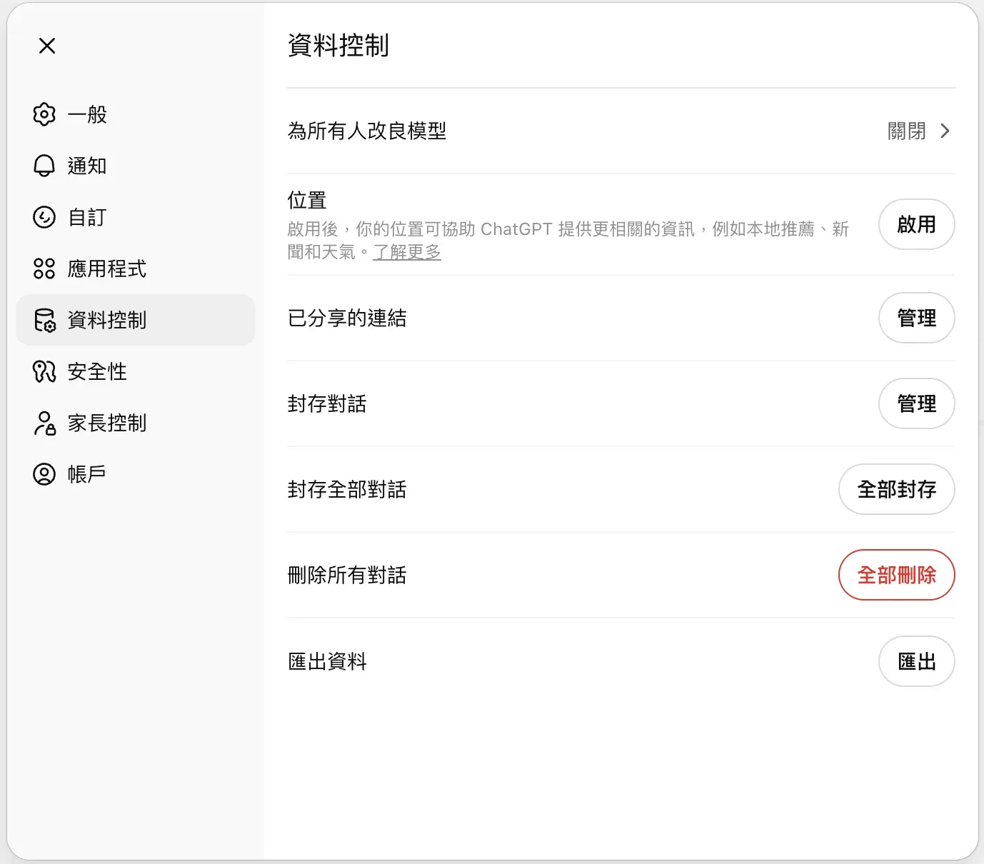Open 應用程式 via its grid icon
The image size is (984, 864).
(44, 268)
